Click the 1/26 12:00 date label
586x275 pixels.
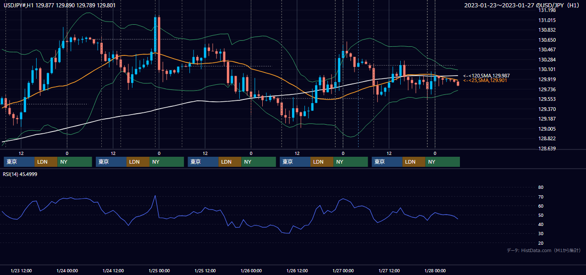coord(297,271)
